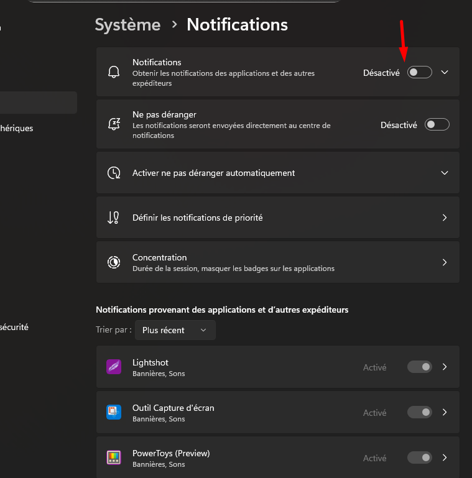
Task: Open the sidebar item ending in 'sécurité'
Action: tap(14, 327)
